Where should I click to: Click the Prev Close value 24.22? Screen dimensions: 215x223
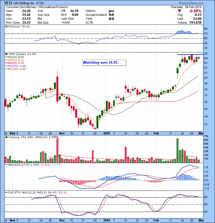(x=26, y=23)
